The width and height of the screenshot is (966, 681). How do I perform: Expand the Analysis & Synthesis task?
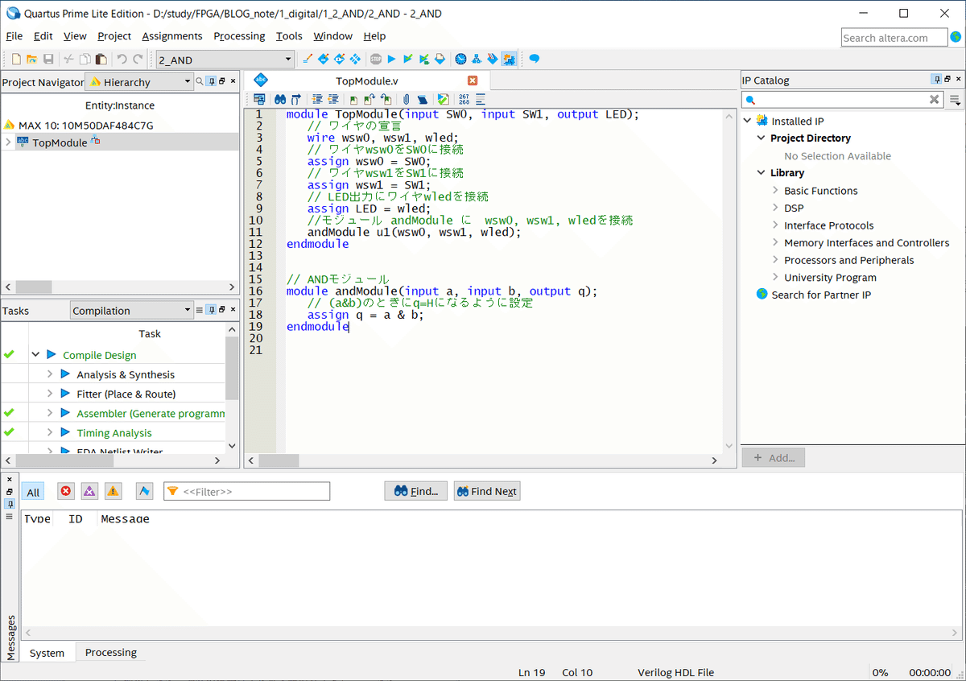pos(49,374)
